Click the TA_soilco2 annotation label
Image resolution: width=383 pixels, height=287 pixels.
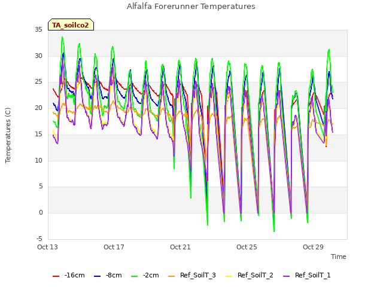tap(71, 25)
